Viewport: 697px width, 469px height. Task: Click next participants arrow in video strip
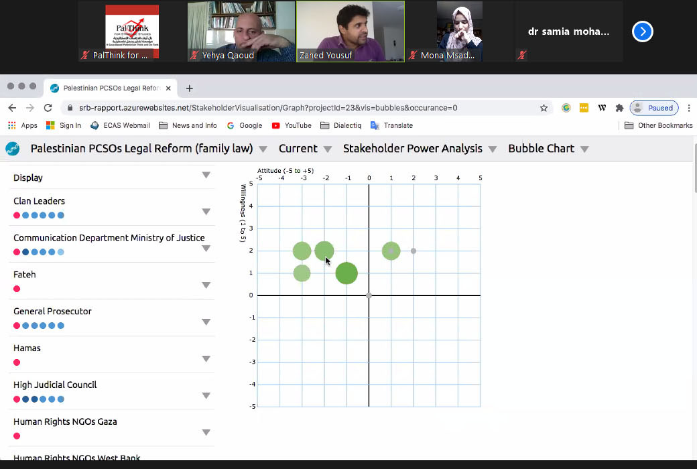pyautogui.click(x=642, y=31)
